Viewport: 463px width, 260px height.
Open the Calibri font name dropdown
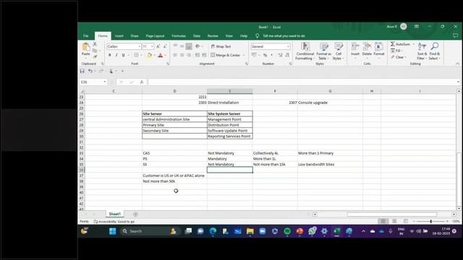pos(139,46)
